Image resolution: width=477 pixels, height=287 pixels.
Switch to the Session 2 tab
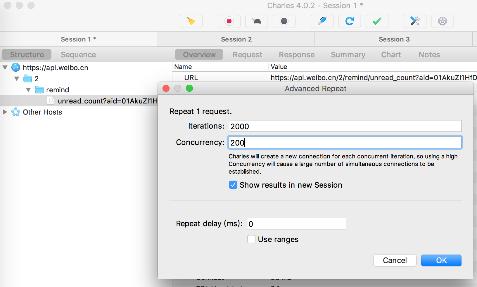click(236, 39)
